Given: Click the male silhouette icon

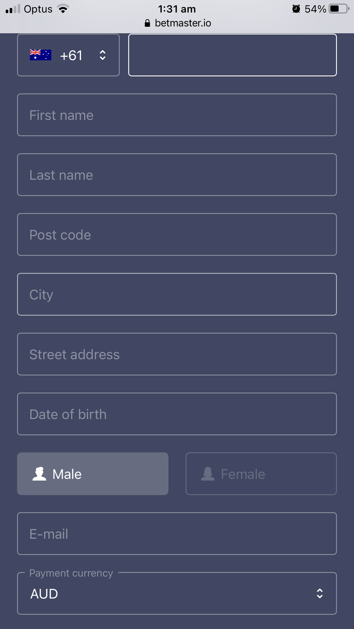Looking at the screenshot, I should tap(39, 474).
